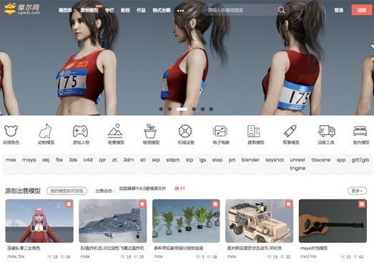This screenshot has width=374, height=268.
Task: Expand the model library dropdown in navbar
Action: pyautogui.click(x=67, y=10)
